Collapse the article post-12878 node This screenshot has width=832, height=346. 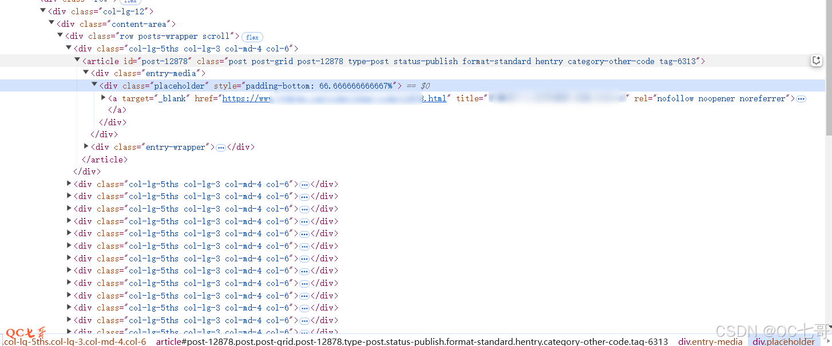pos(77,60)
